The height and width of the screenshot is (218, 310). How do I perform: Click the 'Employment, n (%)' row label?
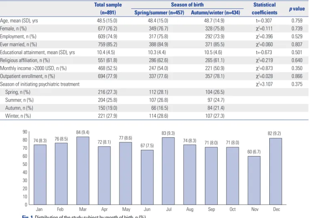pyautogui.click(x=18, y=37)
